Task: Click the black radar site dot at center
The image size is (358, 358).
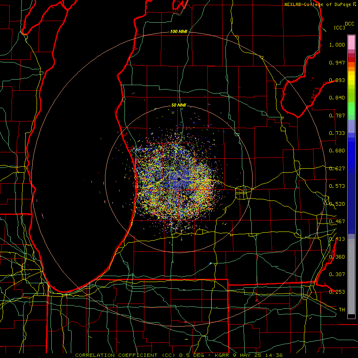Action: pos(179,179)
